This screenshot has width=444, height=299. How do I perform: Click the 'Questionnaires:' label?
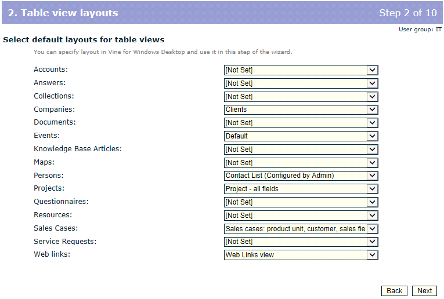61,202
